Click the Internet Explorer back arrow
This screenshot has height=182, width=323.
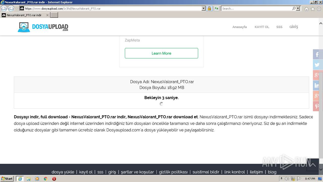pos(4,8)
